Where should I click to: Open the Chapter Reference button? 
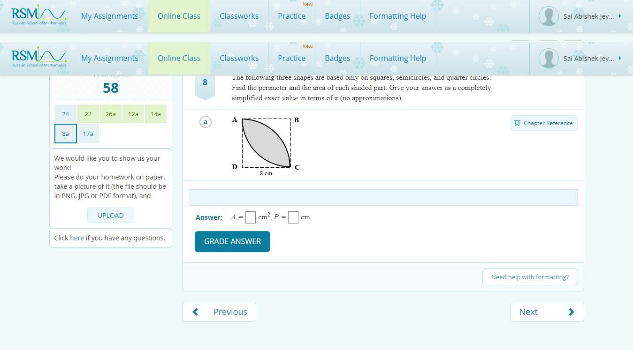tap(544, 123)
